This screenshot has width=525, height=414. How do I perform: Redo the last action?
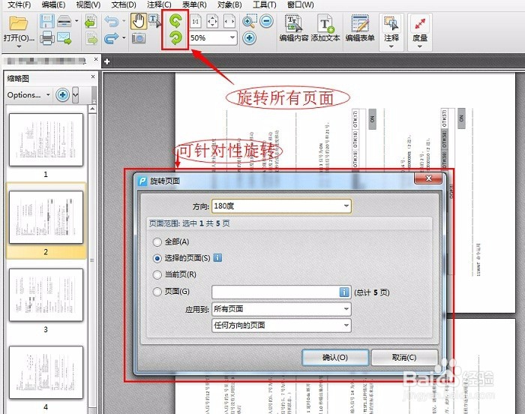tap(112, 38)
